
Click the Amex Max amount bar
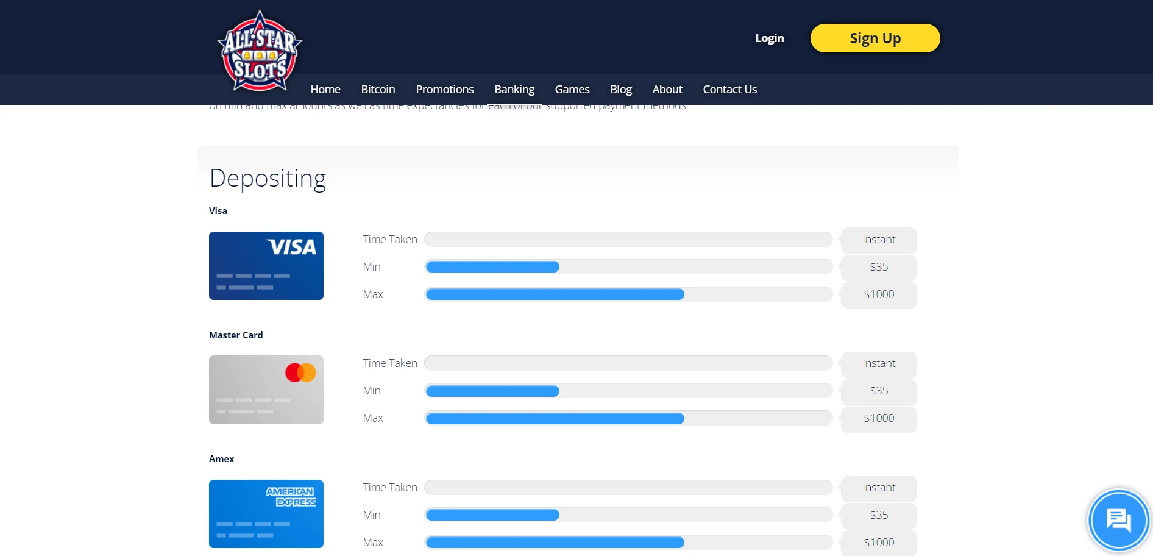(x=628, y=543)
